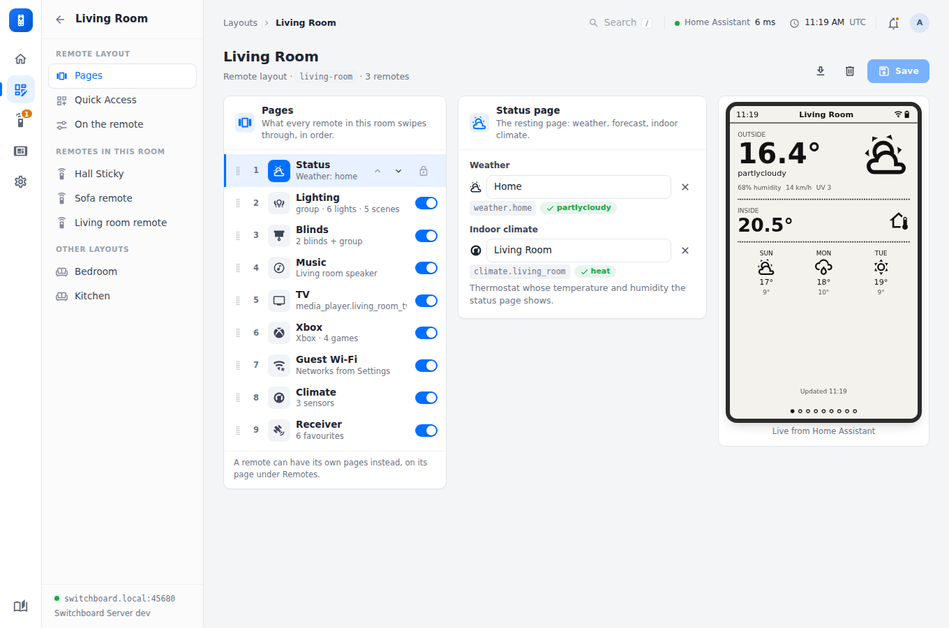The width and height of the screenshot is (949, 628).
Task: Click the download layout icon
Action: click(x=821, y=71)
